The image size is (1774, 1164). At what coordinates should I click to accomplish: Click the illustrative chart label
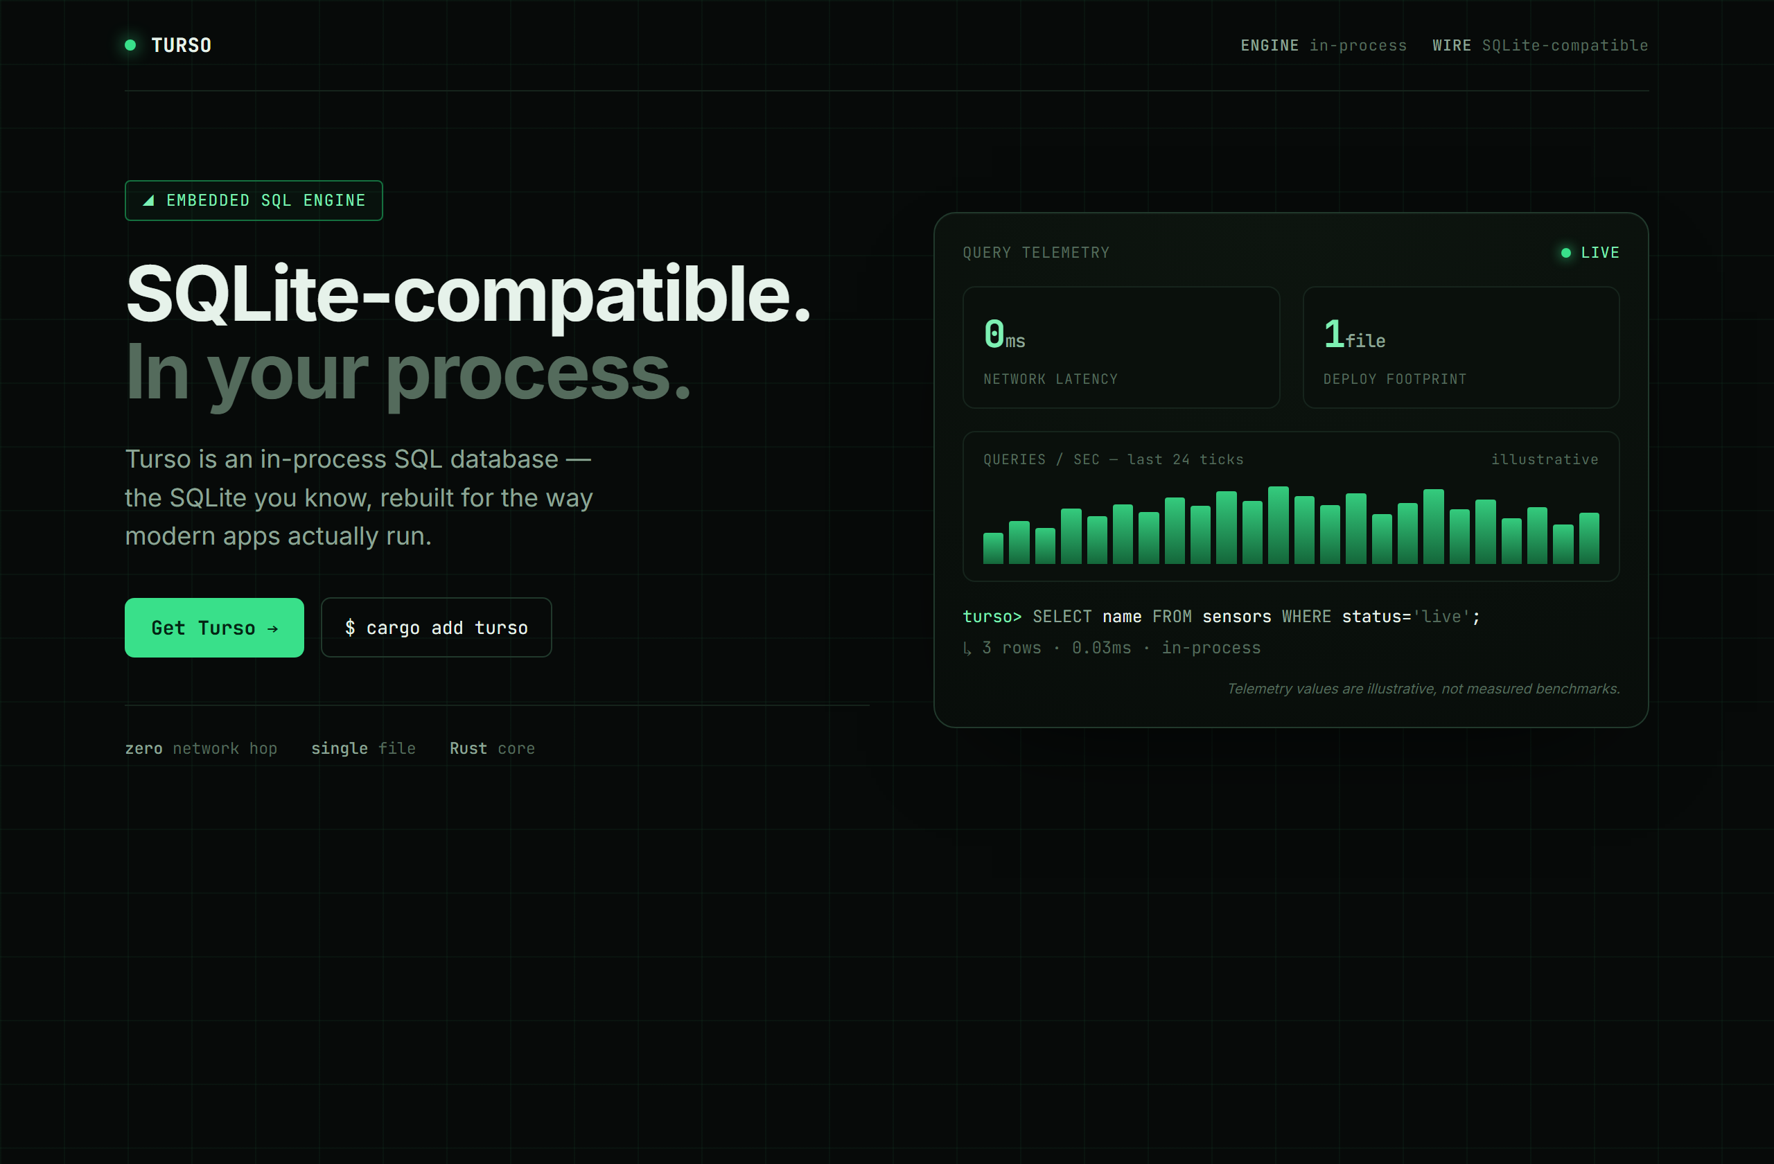(1545, 460)
